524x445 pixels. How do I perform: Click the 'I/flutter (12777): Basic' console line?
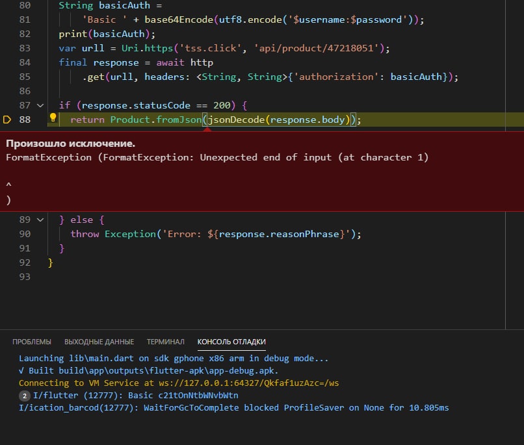[x=136, y=396]
